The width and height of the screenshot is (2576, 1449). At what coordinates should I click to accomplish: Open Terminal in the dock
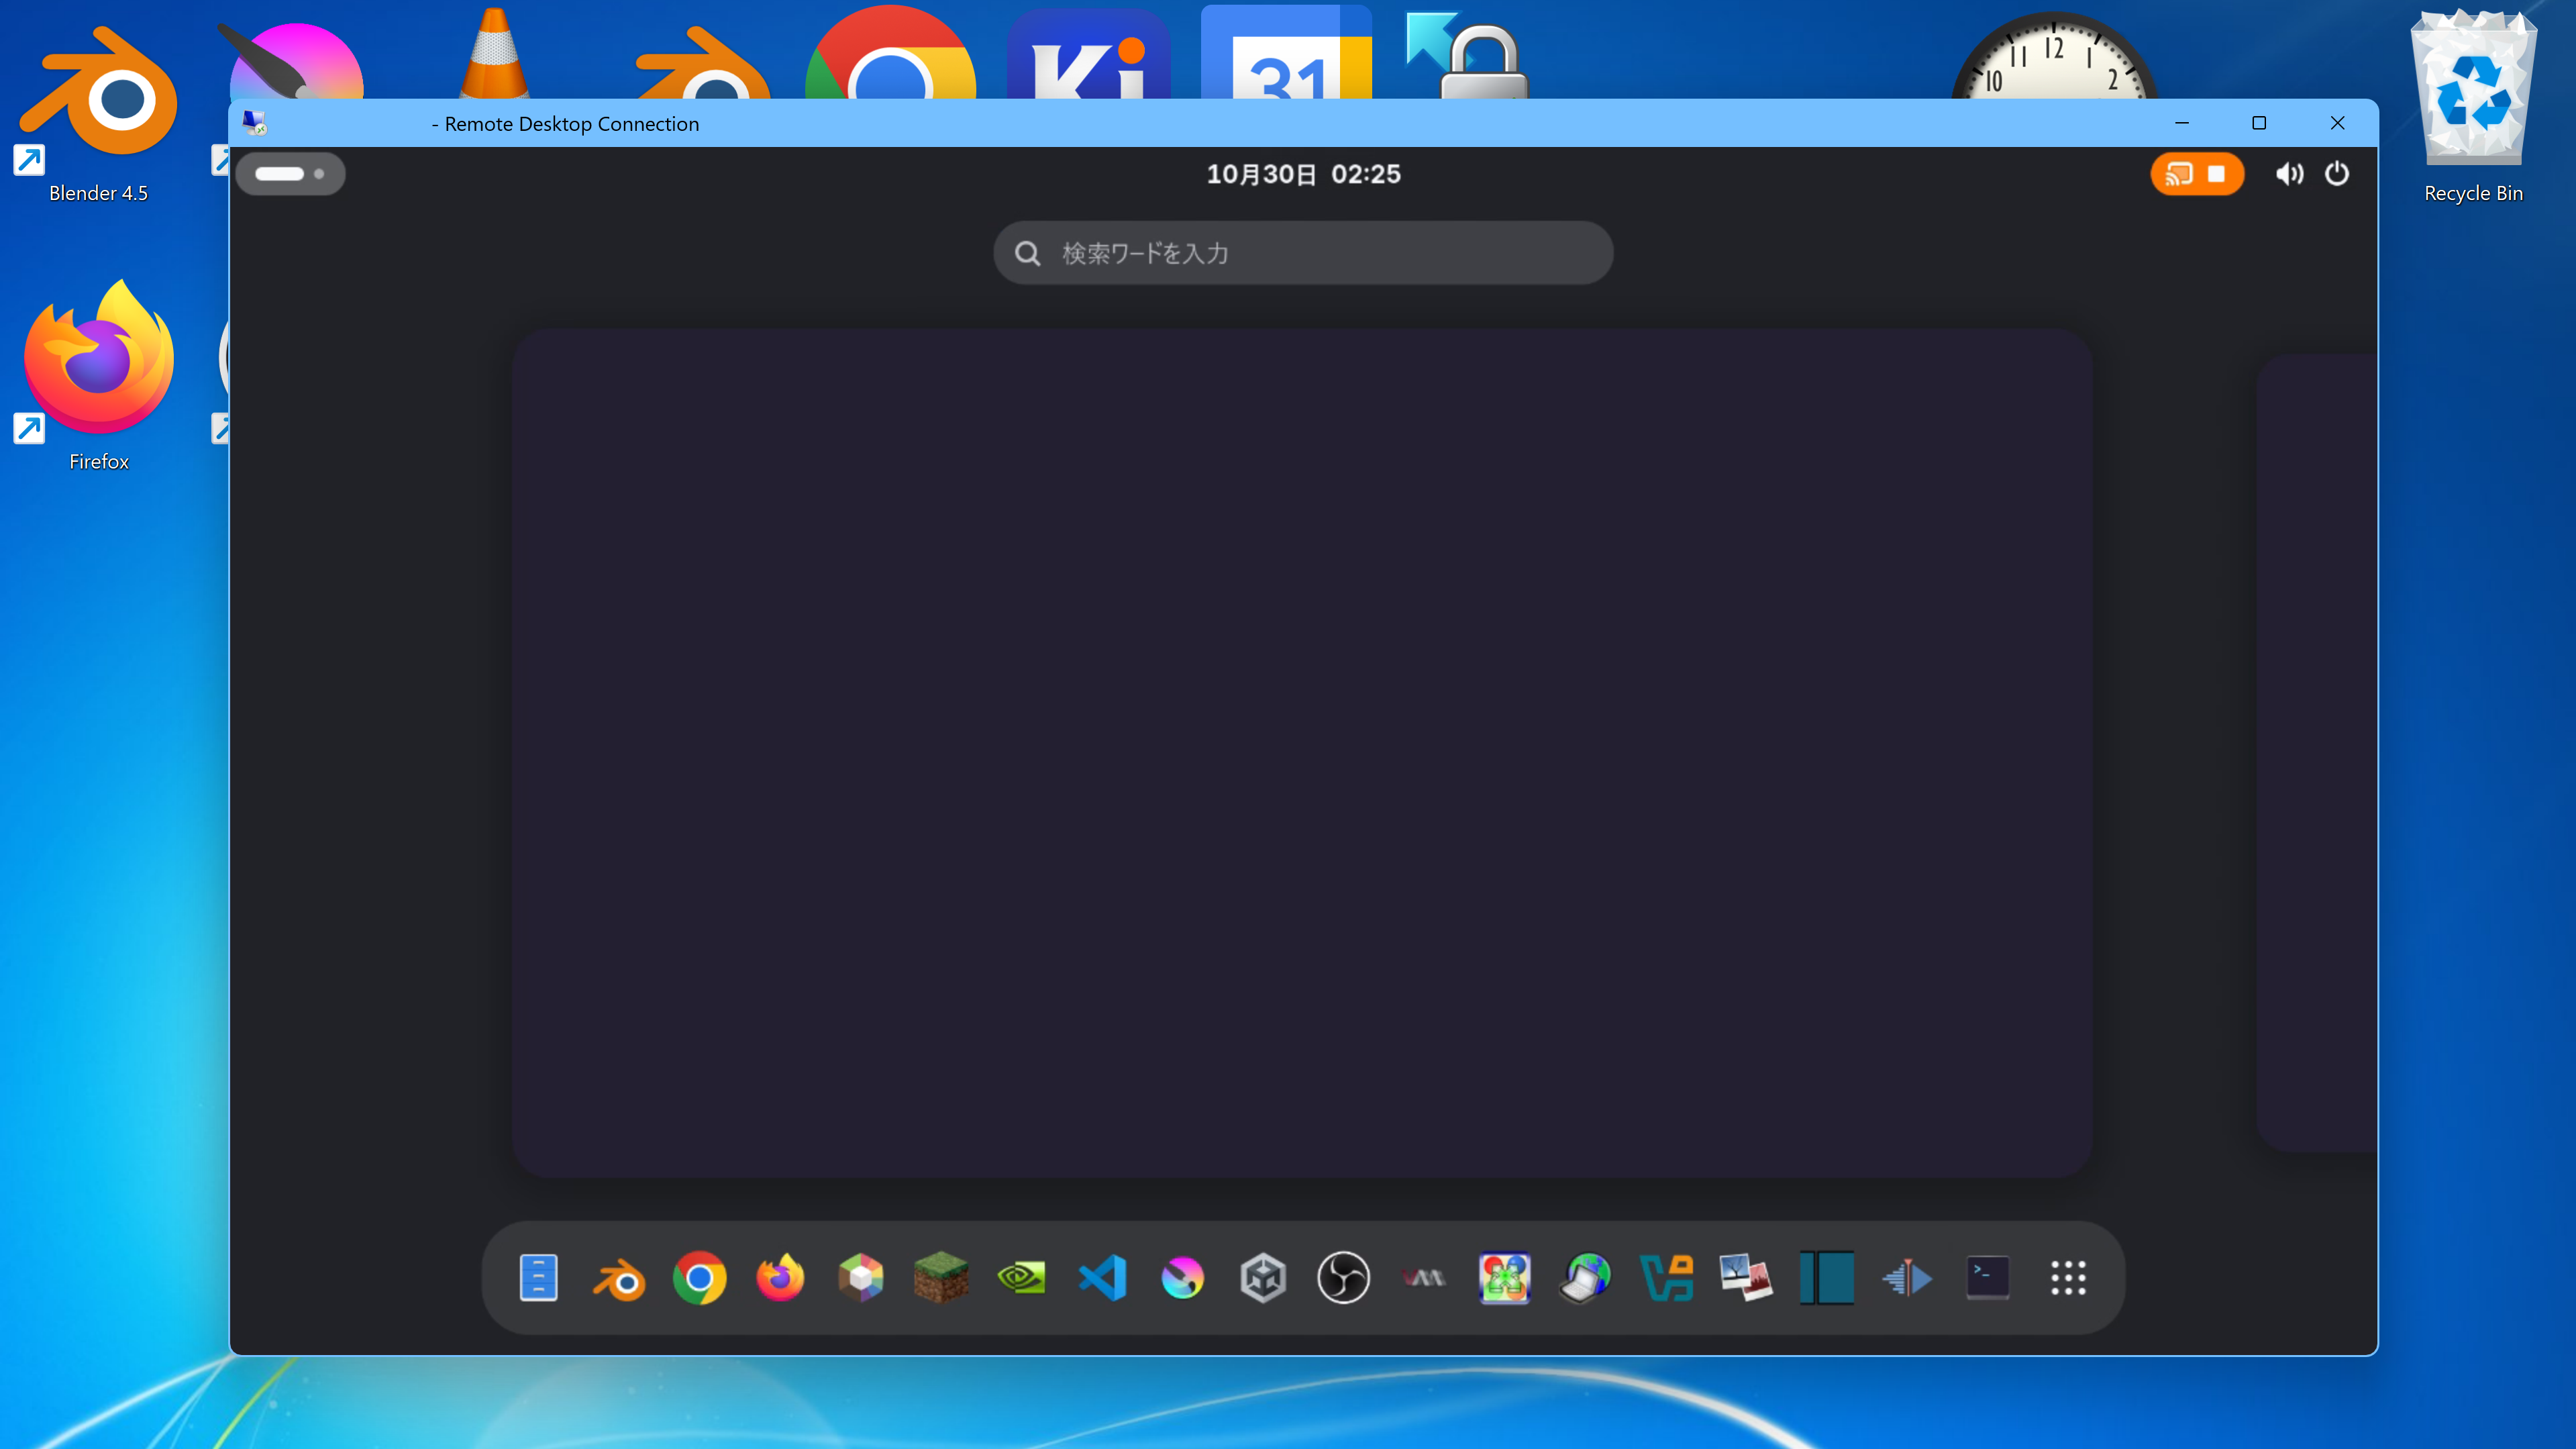1987,1277
